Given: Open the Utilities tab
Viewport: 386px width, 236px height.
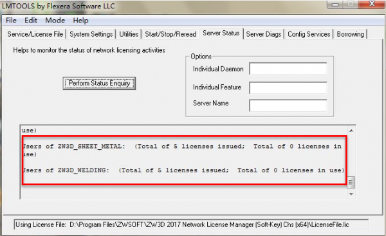Looking at the screenshot, I should pyautogui.click(x=129, y=34).
